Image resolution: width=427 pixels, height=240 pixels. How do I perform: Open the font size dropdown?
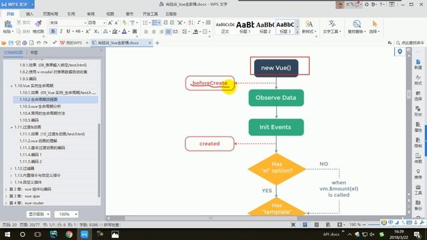104,23
